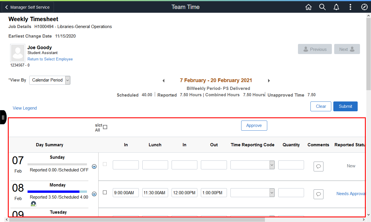Click Monday's Out field showing 1:00:00PM
The width and height of the screenshot is (371, 222).
pos(214,193)
